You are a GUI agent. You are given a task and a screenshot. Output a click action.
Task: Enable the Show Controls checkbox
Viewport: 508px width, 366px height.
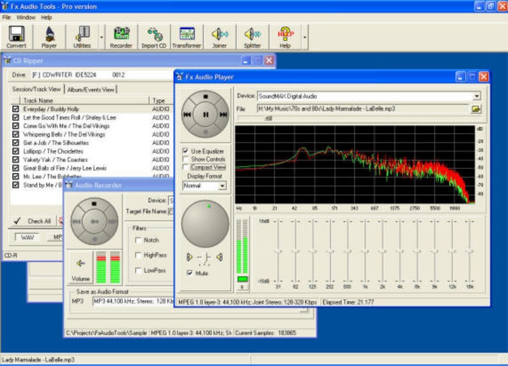pyautogui.click(x=186, y=159)
